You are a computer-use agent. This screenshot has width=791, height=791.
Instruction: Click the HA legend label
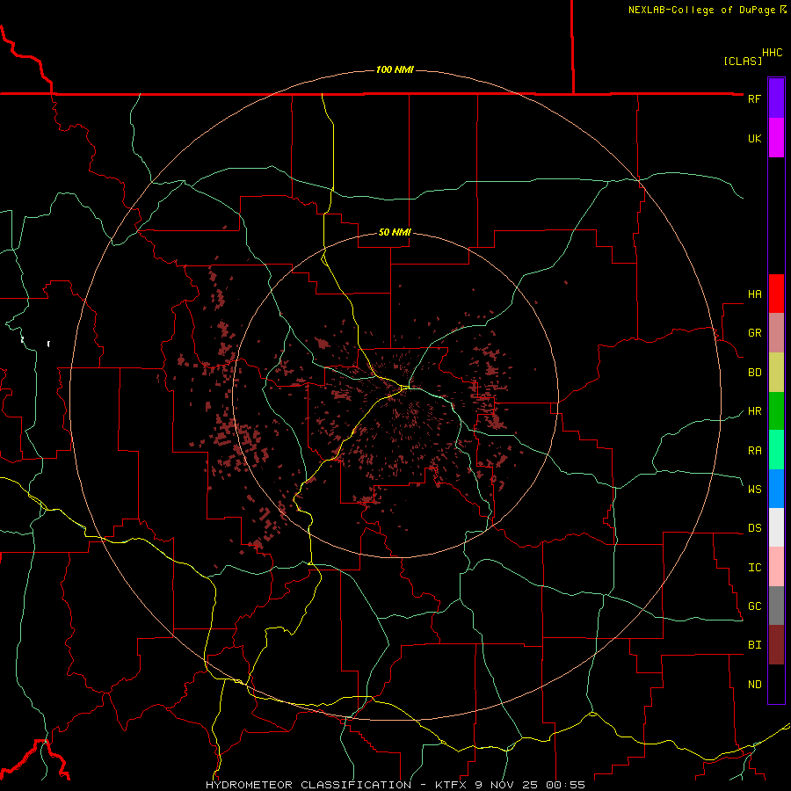[x=754, y=294]
